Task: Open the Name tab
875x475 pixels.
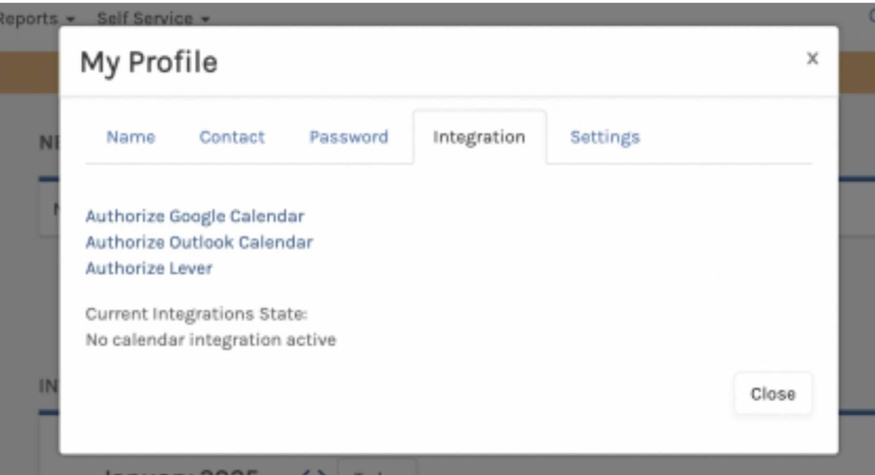Action: tap(131, 137)
